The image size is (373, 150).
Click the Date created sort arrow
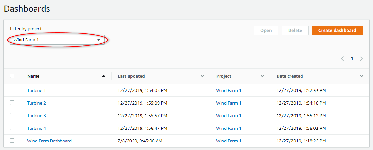click(362, 76)
